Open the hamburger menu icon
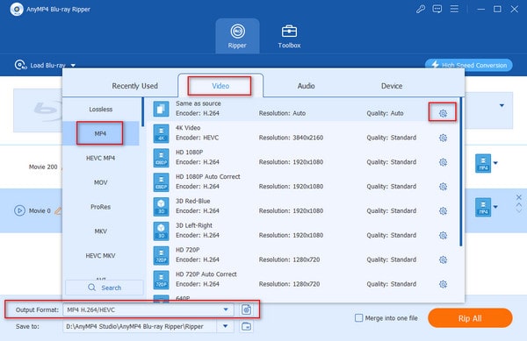The width and height of the screenshot is (527, 341). tap(454, 9)
